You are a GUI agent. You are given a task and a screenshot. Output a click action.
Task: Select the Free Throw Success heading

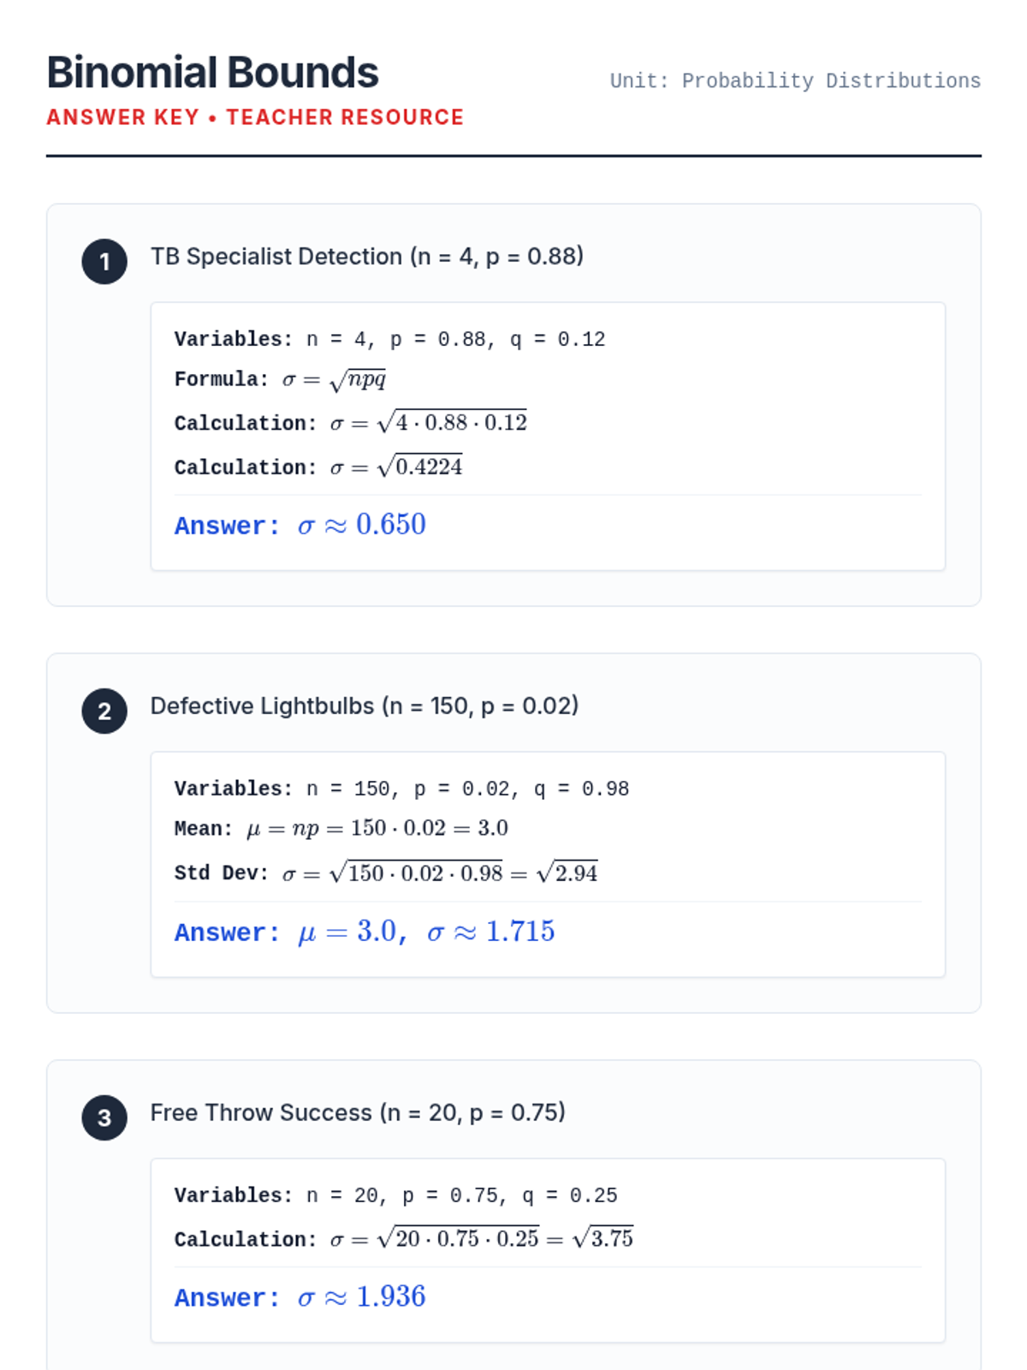point(358,1113)
